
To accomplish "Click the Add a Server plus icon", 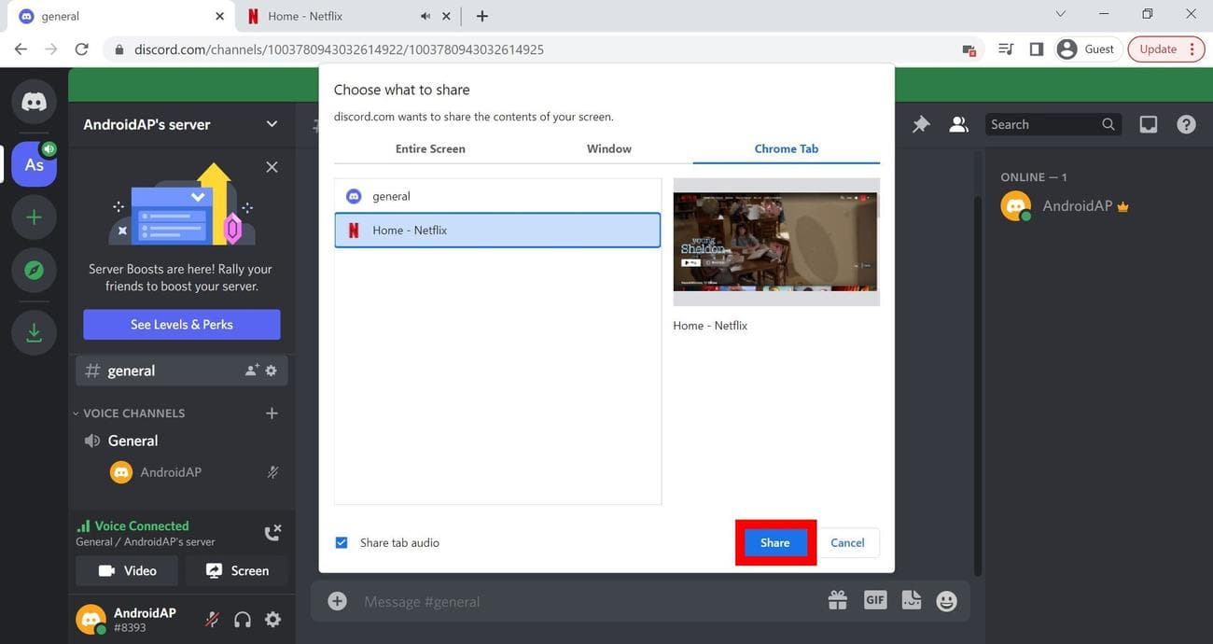I will coord(34,217).
